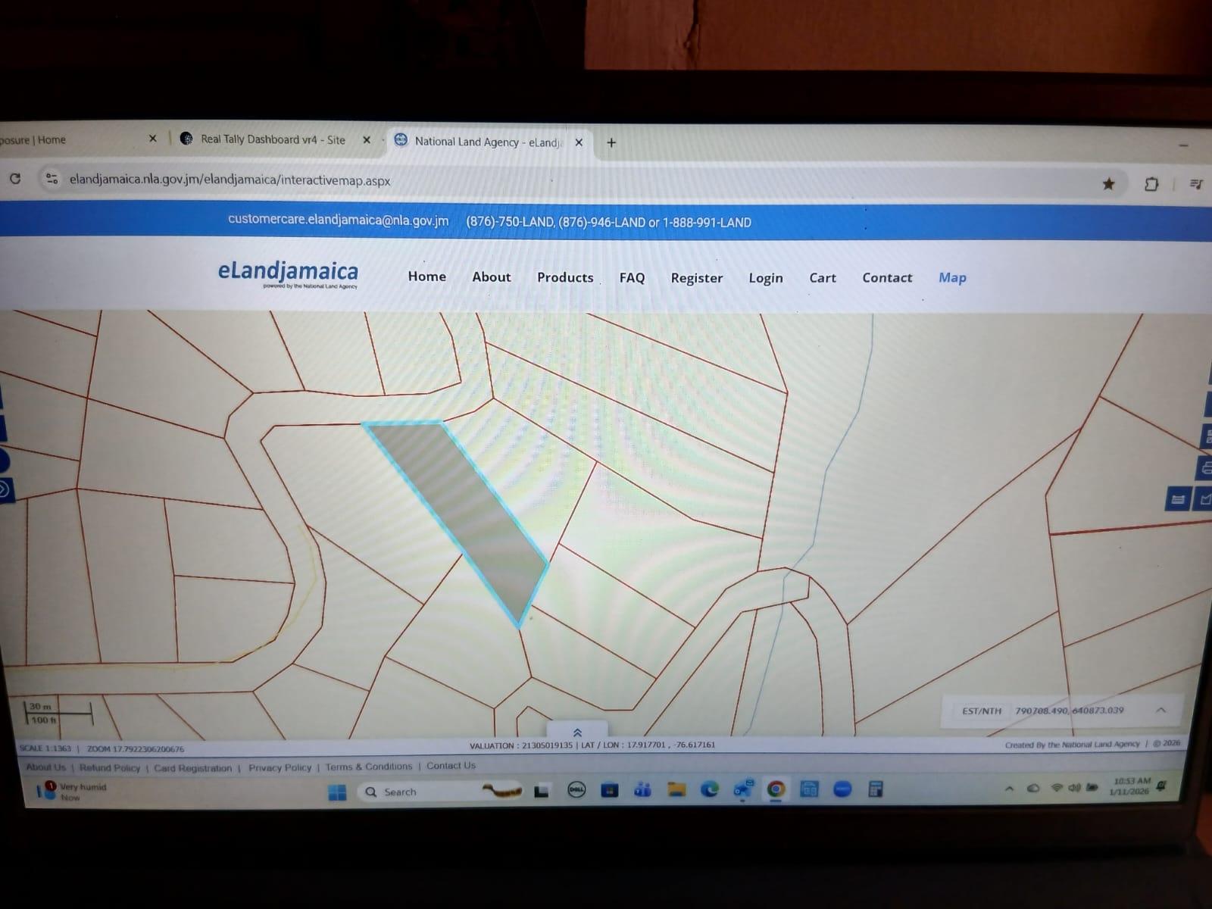Viewport: 1212px width, 909px height.
Task: Open the Privacy Policy footer link
Action: (x=280, y=767)
